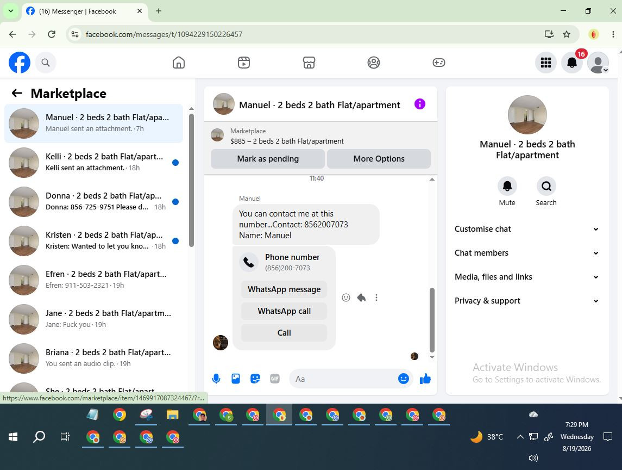Show hidden system tray icons

[520, 437]
